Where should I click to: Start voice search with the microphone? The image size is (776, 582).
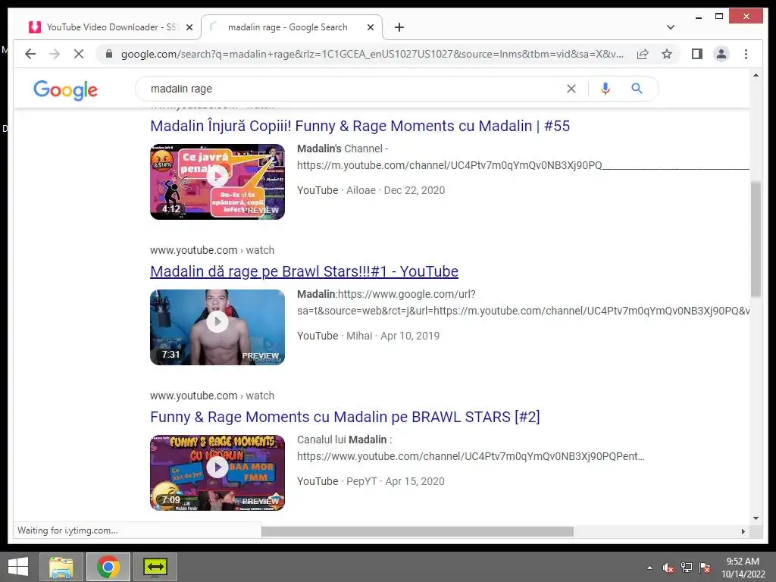coord(605,89)
